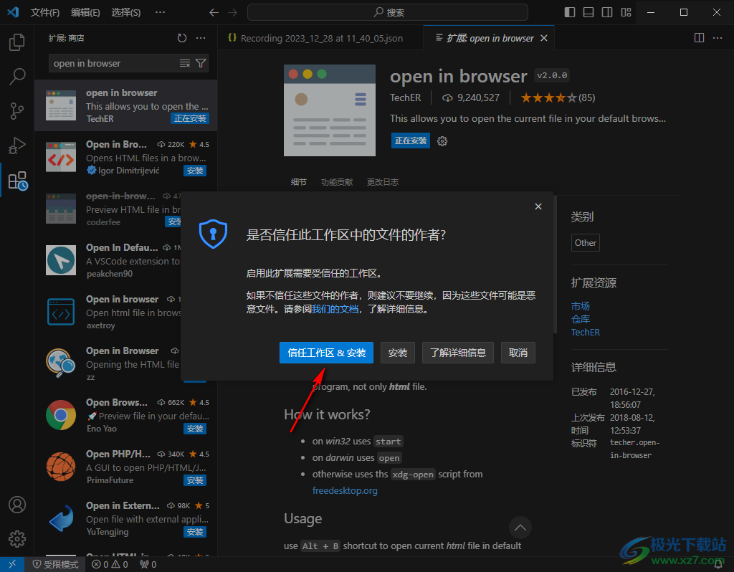734x572 pixels.
Task: Expand the title bar overflow menu
Action: pos(160,12)
